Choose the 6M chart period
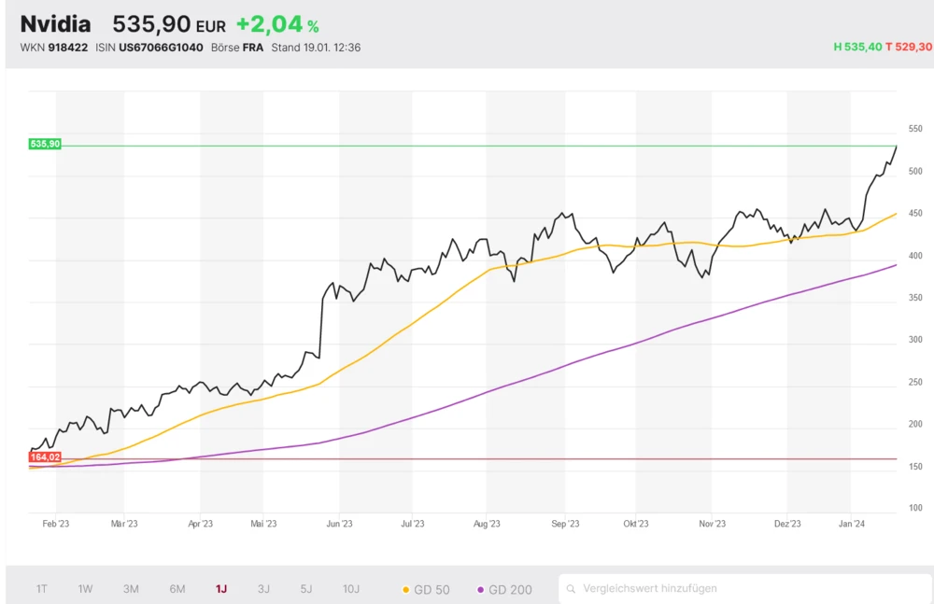934x604 pixels. [x=177, y=589]
